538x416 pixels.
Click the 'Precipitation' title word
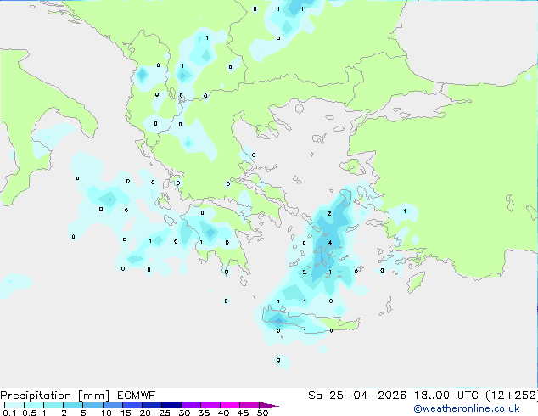(36, 396)
